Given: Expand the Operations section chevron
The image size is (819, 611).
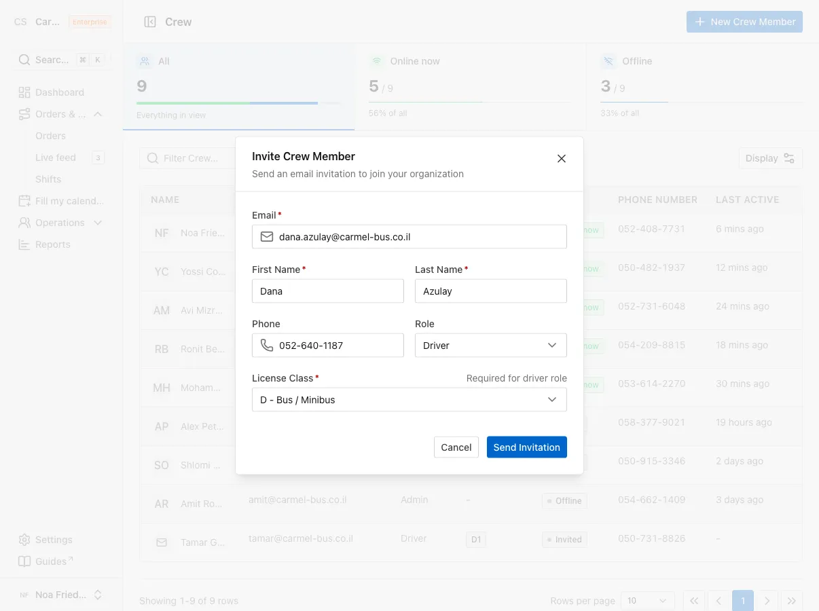Looking at the screenshot, I should [x=98, y=223].
